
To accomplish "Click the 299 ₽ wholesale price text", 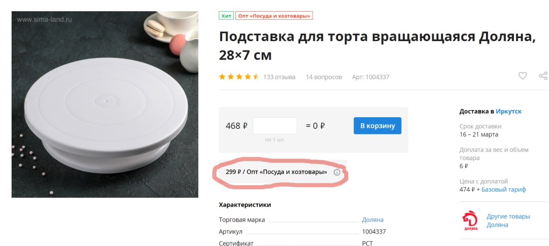I will 233,172.
